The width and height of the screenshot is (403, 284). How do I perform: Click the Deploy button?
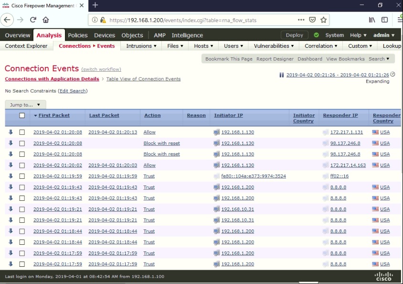coord(294,35)
